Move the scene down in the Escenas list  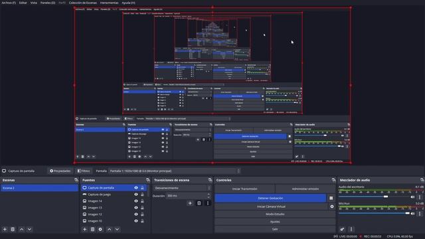coord(29,229)
